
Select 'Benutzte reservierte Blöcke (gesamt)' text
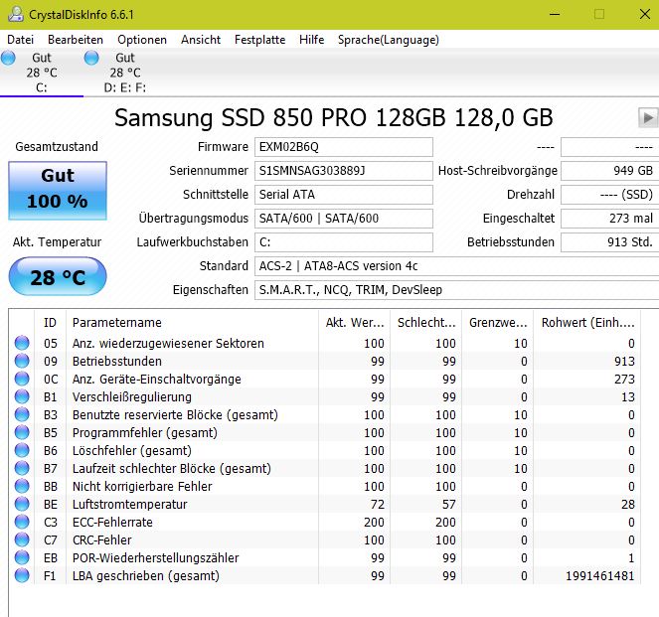click(175, 415)
